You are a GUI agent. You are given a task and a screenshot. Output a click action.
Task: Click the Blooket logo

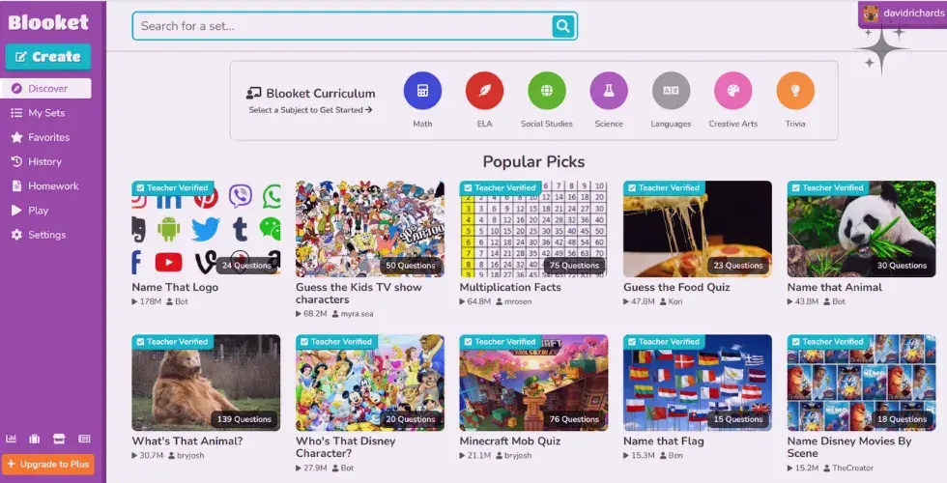(x=48, y=22)
